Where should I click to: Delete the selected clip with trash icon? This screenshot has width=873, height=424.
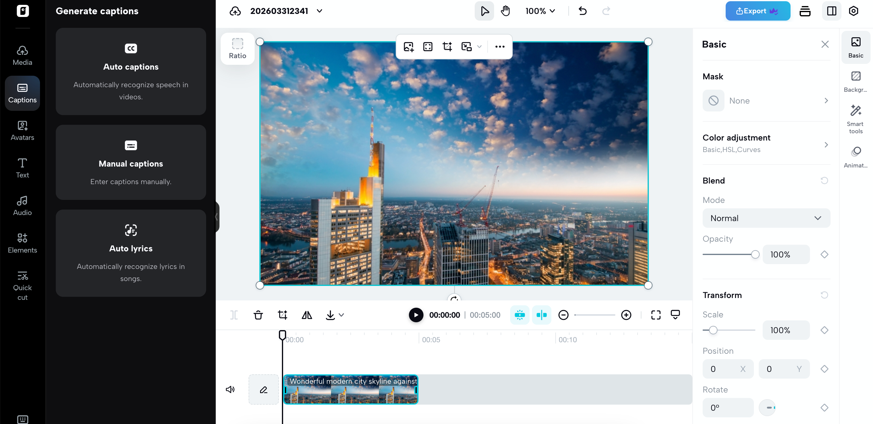258,315
